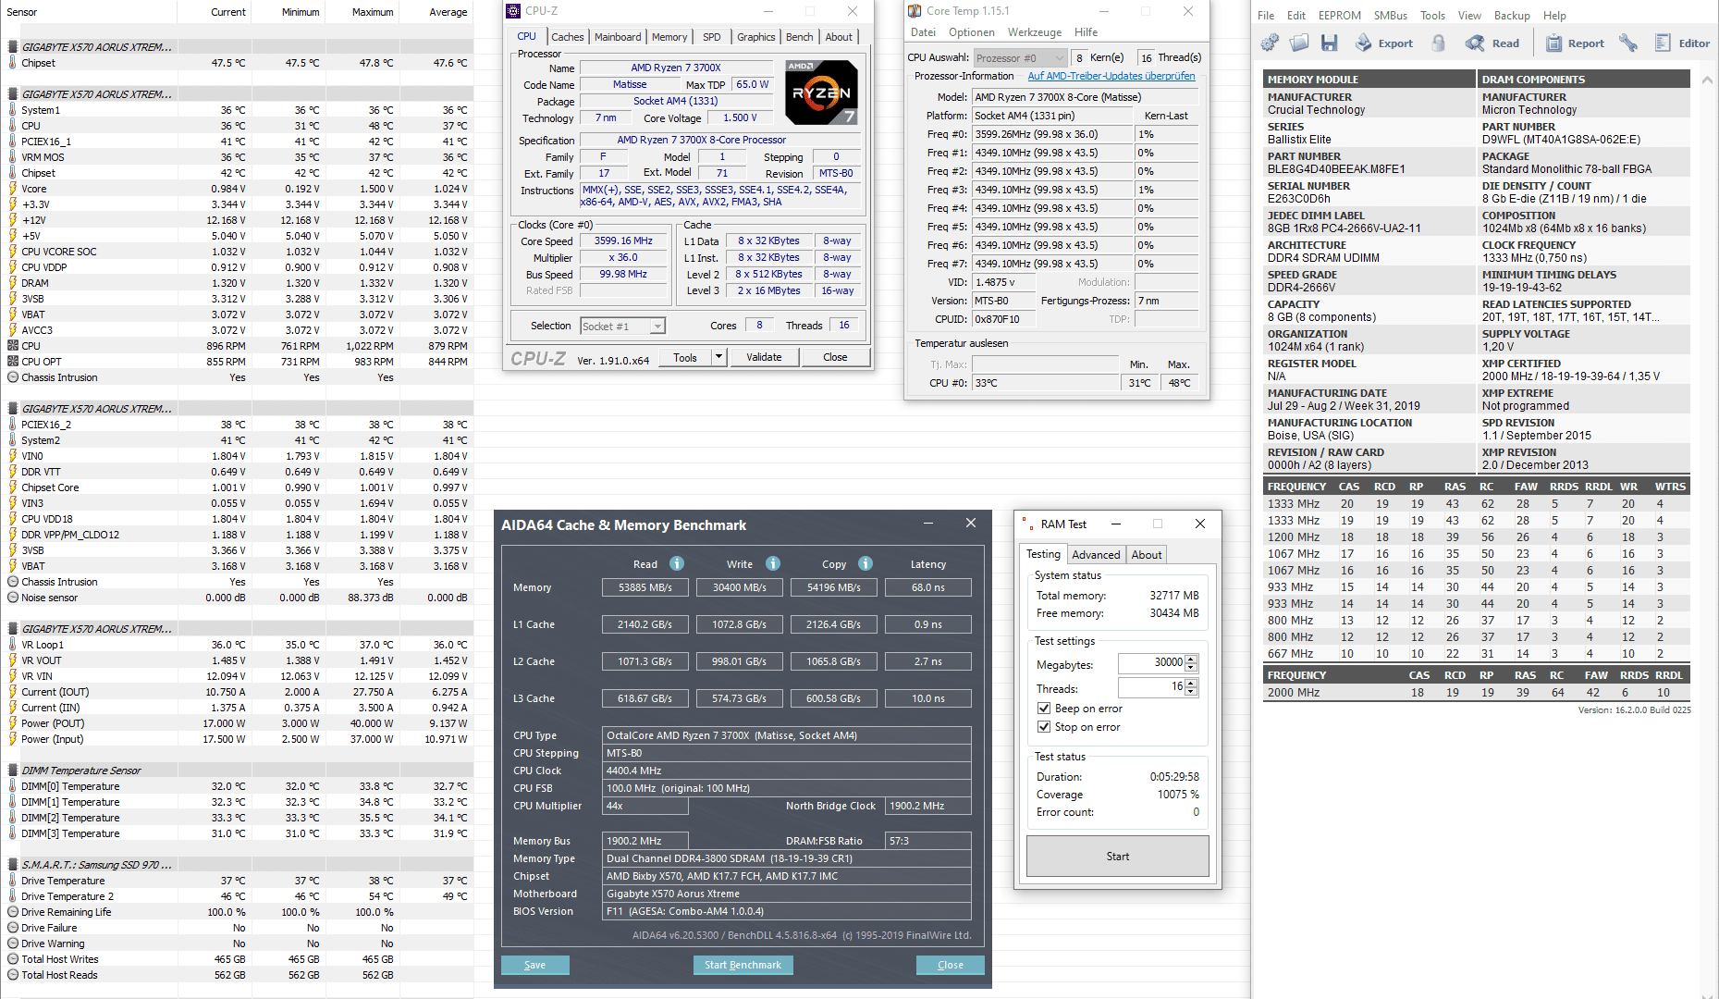Switch to the Mainboard tab in CPU-Z
Image resolution: width=1719 pixels, height=999 pixels.
tap(618, 37)
